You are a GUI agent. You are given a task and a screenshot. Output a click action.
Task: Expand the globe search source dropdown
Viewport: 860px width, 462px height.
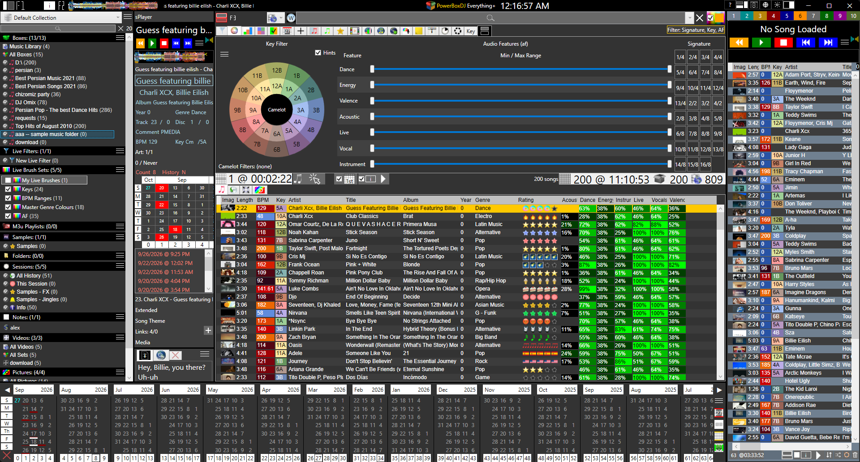pyautogui.click(x=275, y=18)
